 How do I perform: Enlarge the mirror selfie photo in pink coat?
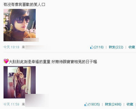tap(20, 82)
